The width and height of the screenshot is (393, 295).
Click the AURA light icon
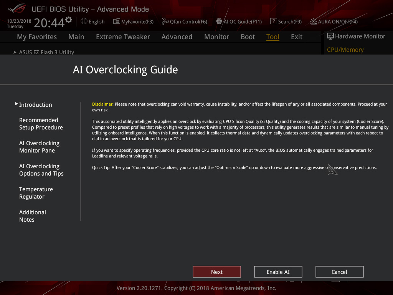pos(314,22)
